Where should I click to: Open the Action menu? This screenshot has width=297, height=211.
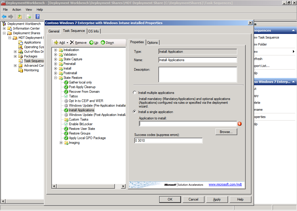(17, 10)
